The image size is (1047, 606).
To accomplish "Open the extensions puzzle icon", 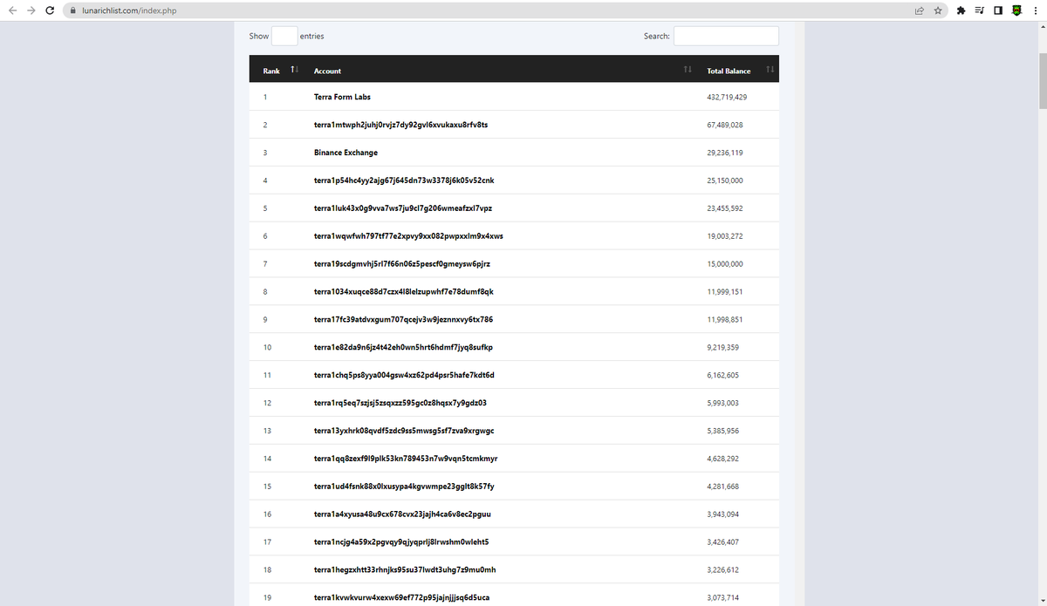I will point(961,10).
